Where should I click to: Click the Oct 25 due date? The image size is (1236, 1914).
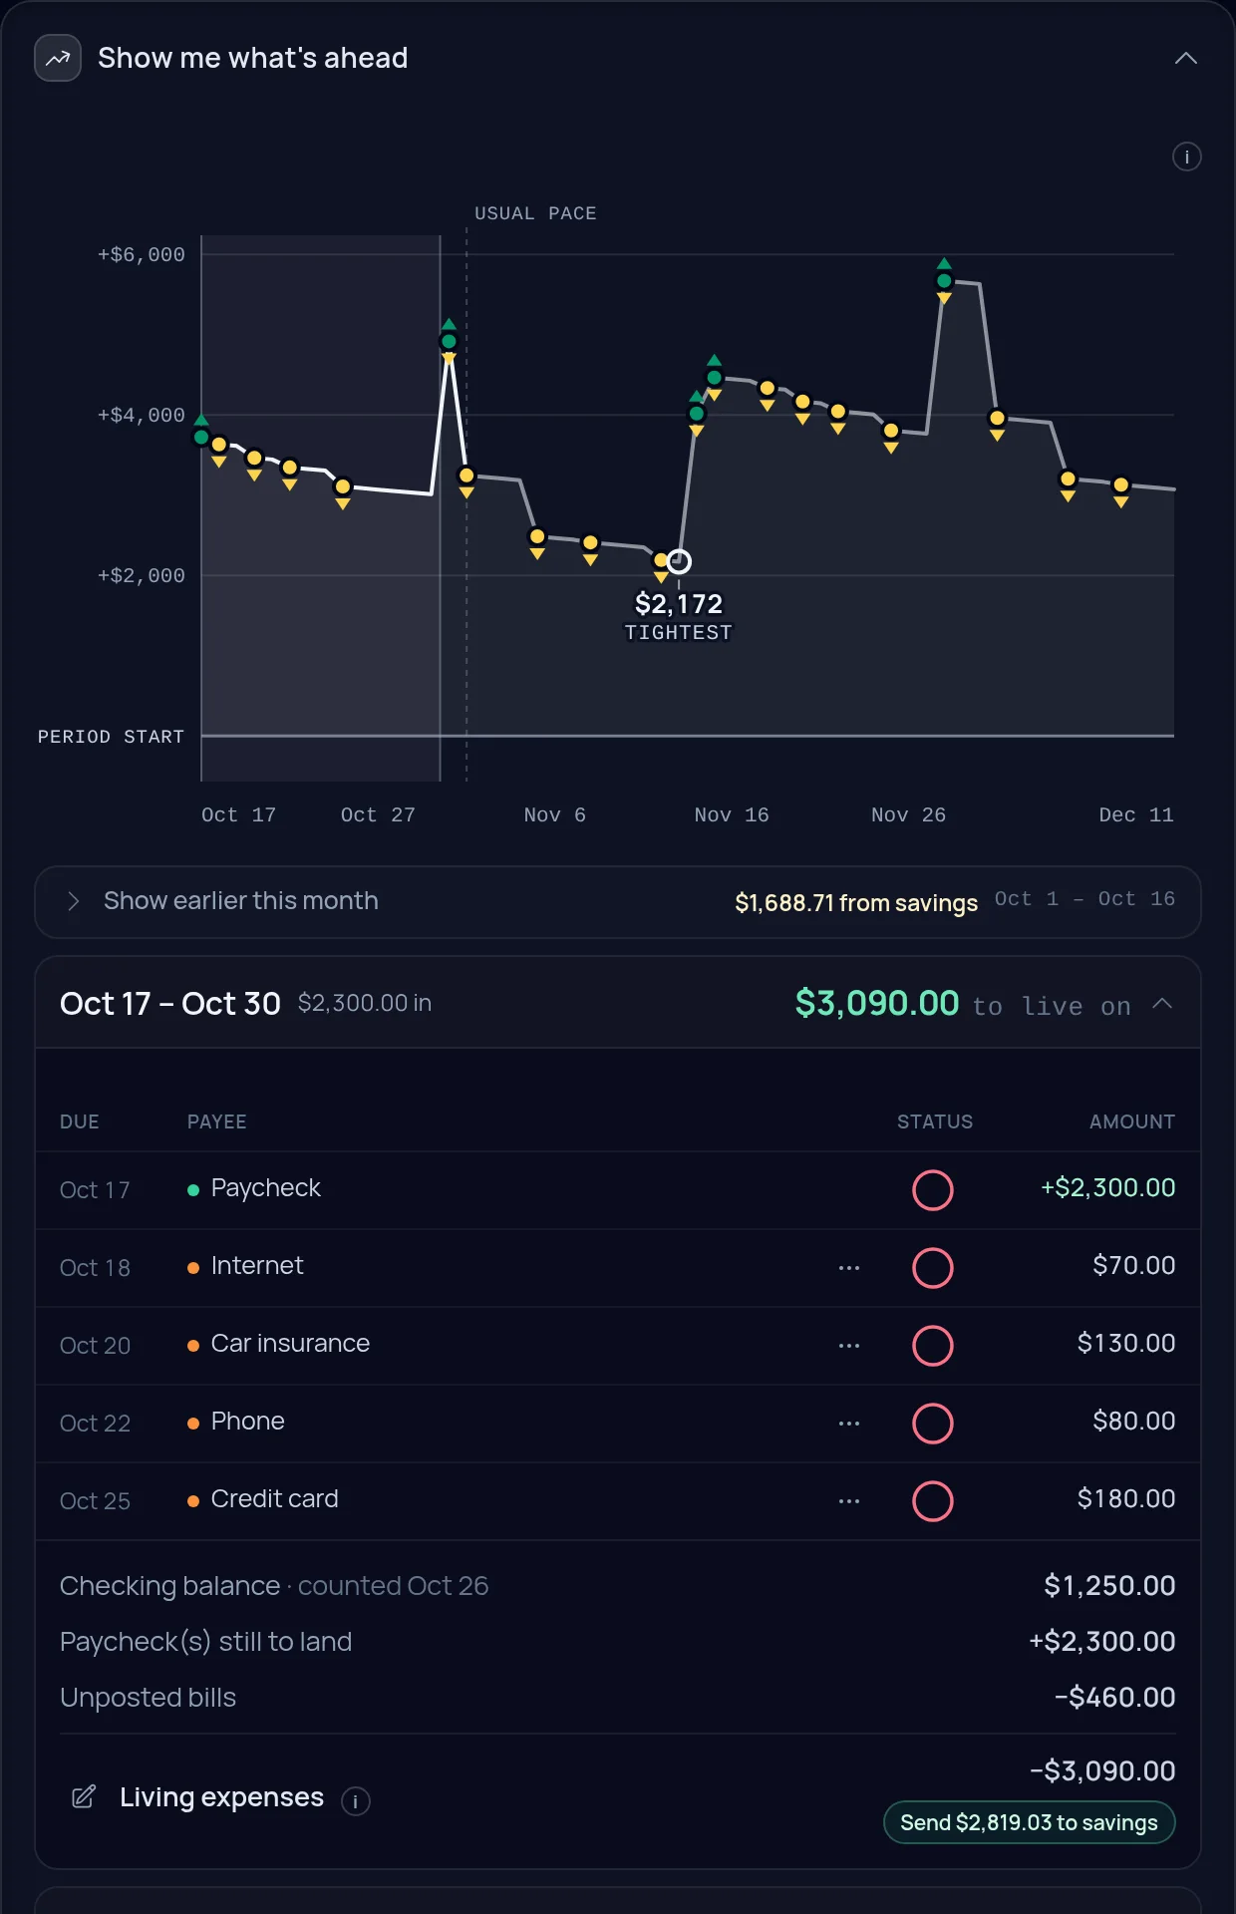(95, 1500)
